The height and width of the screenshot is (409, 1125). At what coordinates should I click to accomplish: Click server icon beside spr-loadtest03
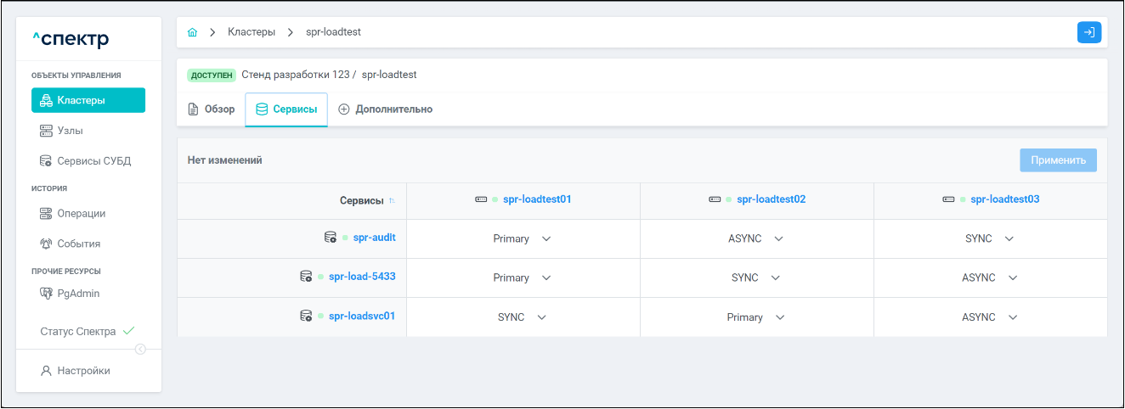coord(948,199)
